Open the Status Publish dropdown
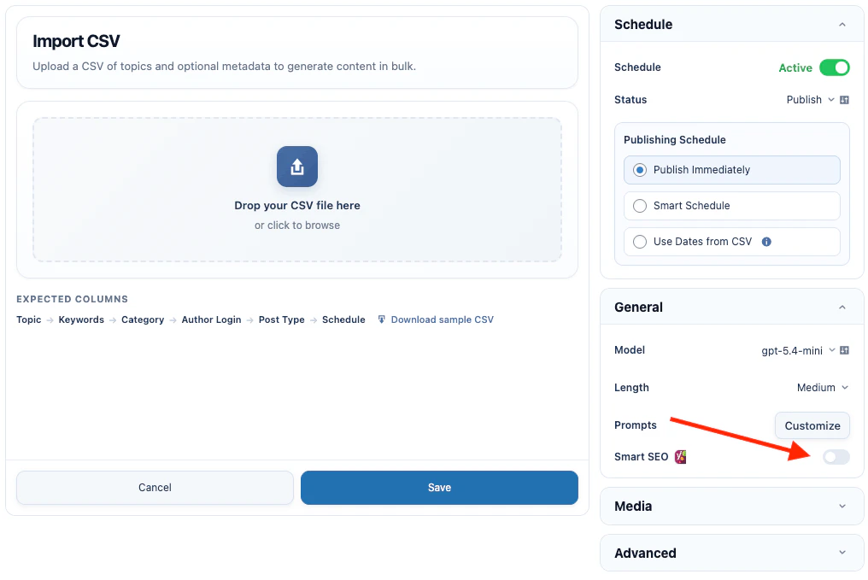Screen dimensions: 868x580 pos(810,100)
